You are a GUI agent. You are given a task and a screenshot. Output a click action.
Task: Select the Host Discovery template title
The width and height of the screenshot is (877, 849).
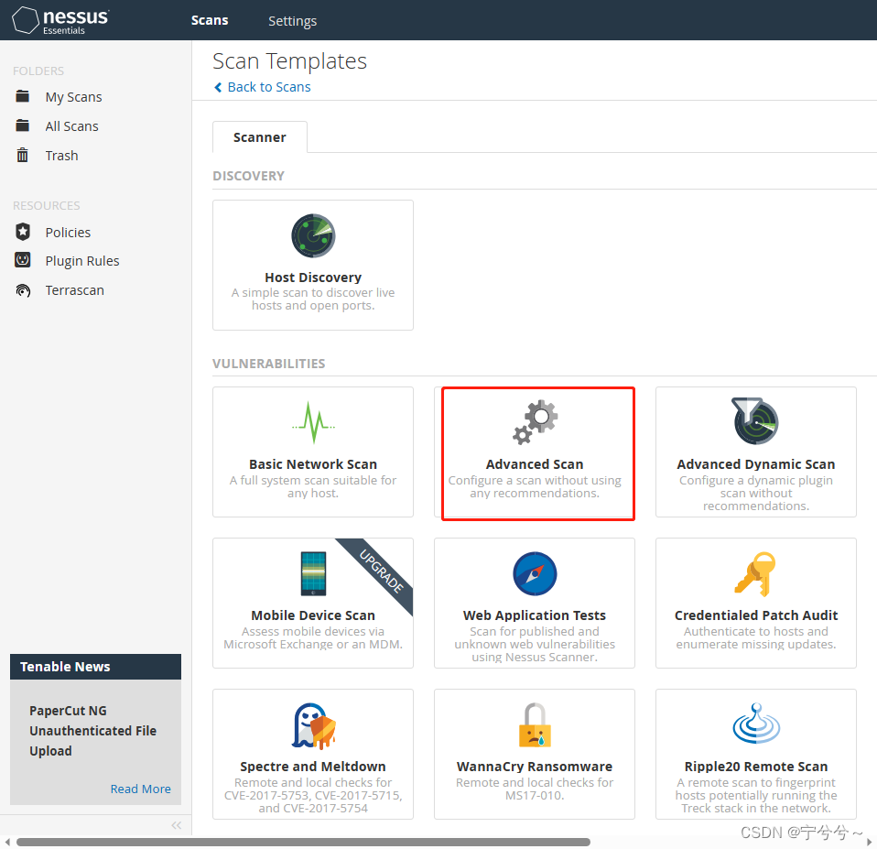(x=313, y=278)
